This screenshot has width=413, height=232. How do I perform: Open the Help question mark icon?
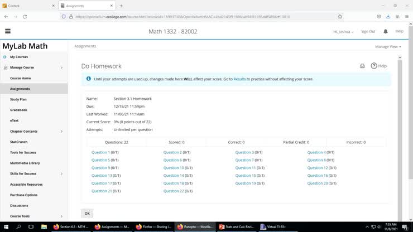(x=374, y=66)
